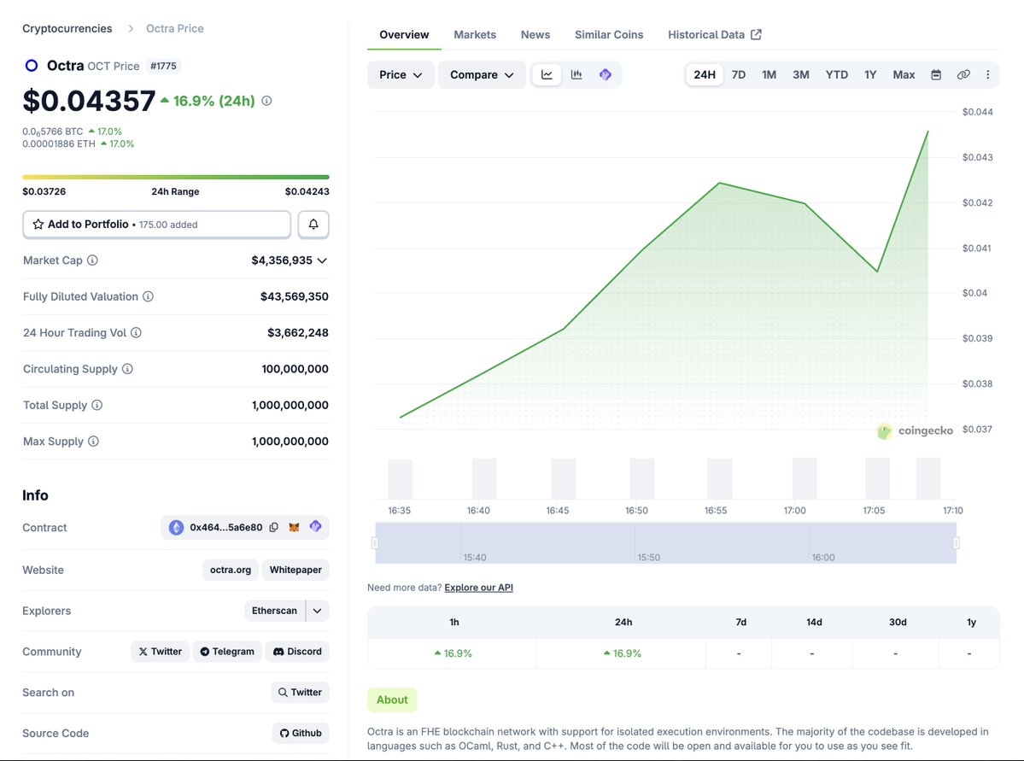
Task: Open the Whitepaper link
Action: point(295,570)
